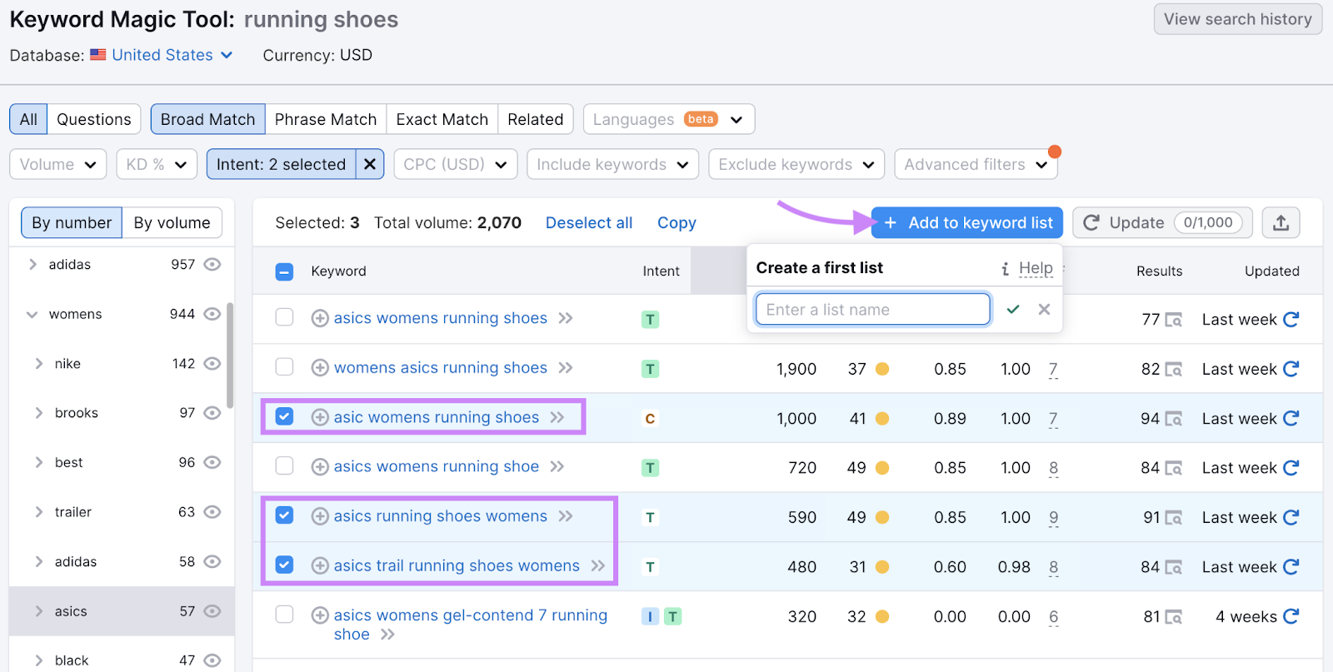
Task: Expand the top adidas 957 group
Action: [32, 265]
